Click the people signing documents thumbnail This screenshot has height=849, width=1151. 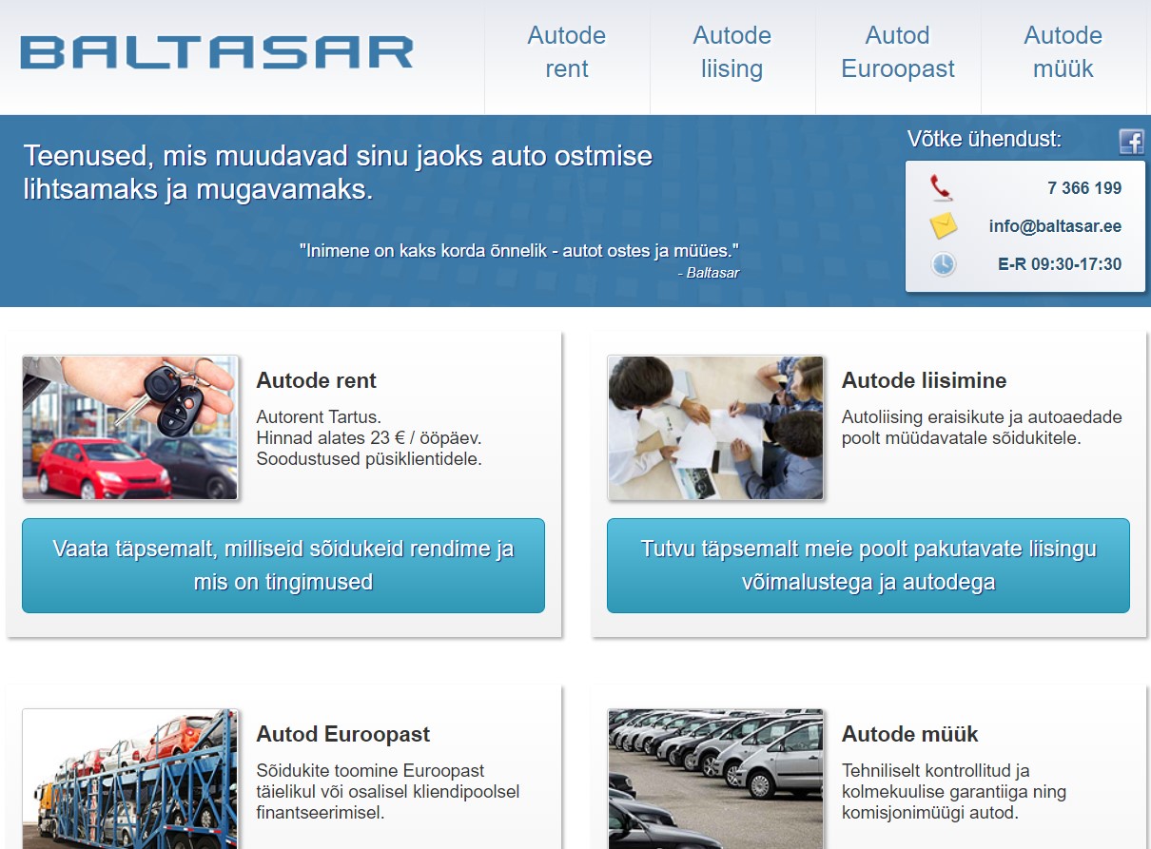pyautogui.click(x=715, y=428)
